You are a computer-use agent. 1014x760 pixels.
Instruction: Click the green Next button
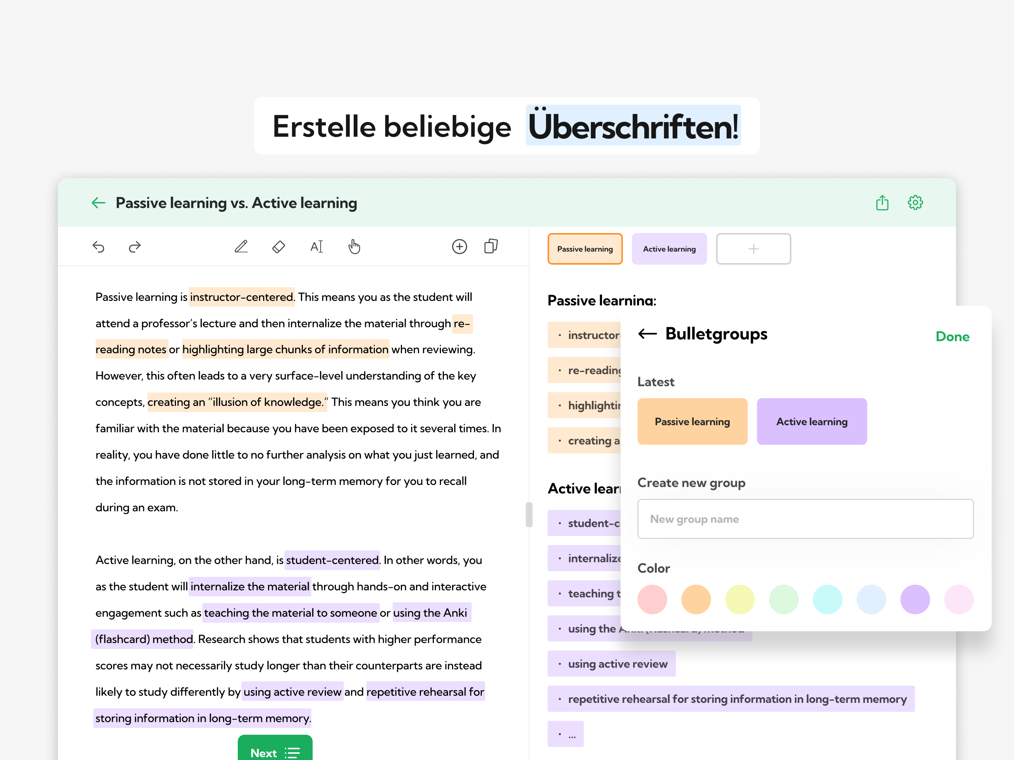click(x=275, y=748)
